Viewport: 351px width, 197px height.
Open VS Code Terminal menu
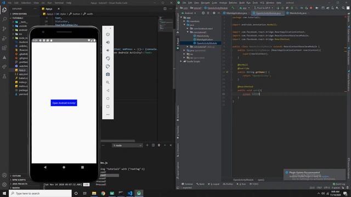pos(59,3)
